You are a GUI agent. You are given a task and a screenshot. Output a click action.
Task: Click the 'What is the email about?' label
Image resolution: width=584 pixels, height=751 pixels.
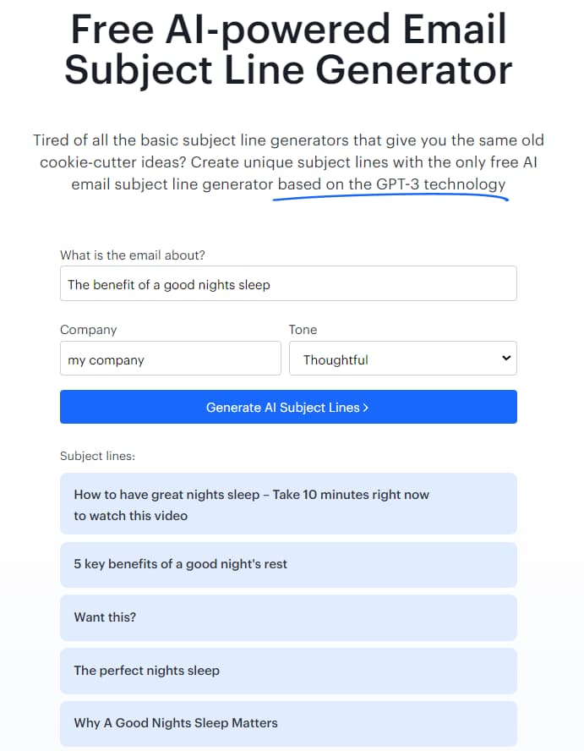tap(133, 255)
